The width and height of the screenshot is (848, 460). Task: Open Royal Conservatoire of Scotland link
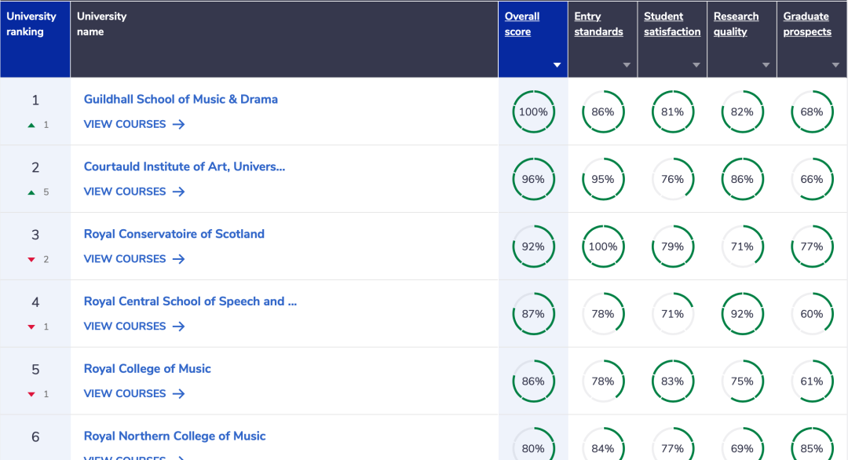(x=174, y=234)
